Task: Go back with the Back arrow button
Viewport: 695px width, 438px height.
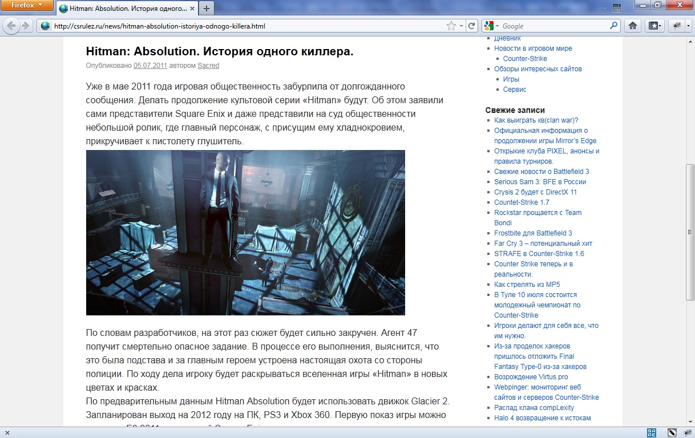Action: [x=11, y=26]
